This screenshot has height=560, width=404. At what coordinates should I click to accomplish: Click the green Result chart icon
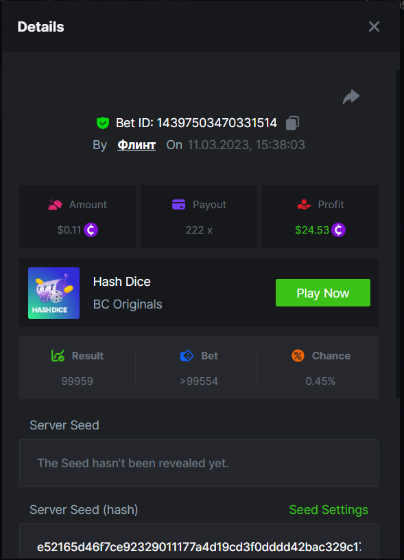(x=58, y=356)
